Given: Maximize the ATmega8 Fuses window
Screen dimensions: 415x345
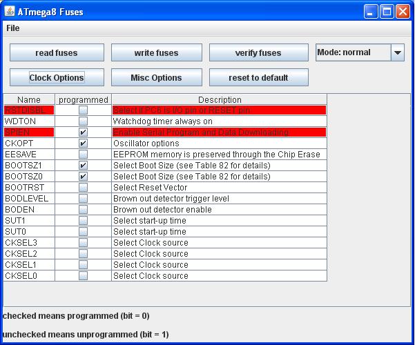Looking at the screenshot, I should pyautogui.click(x=387, y=12).
